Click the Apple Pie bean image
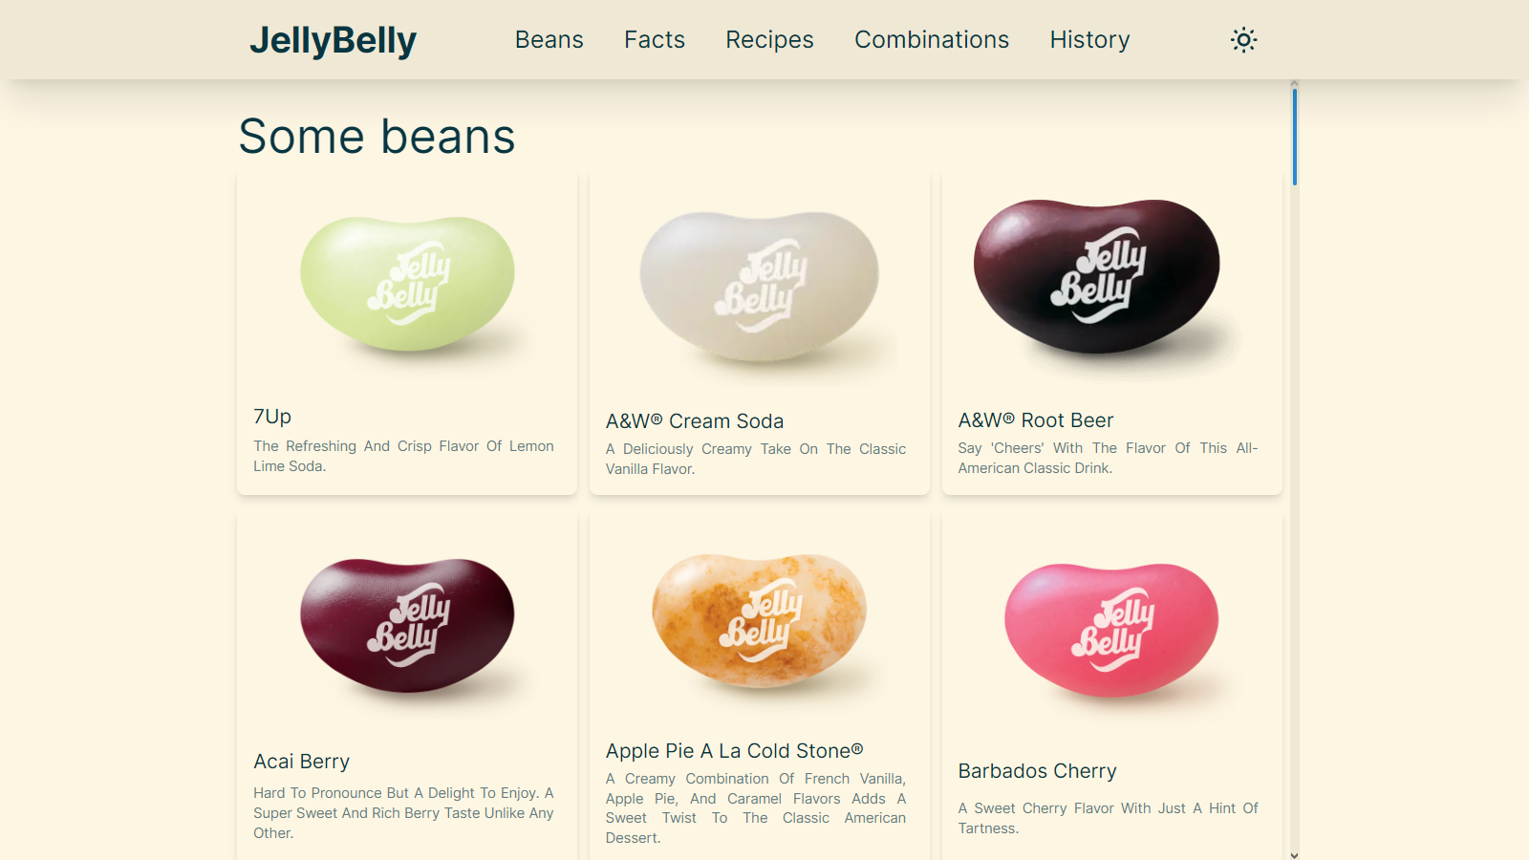This screenshot has width=1529, height=860. (760, 621)
